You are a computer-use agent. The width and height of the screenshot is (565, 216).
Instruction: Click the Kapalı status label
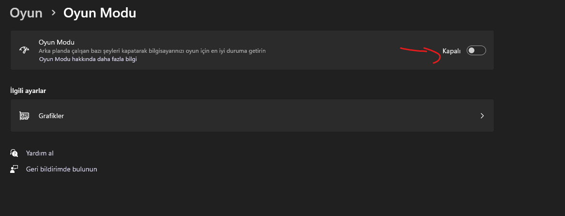tap(452, 51)
